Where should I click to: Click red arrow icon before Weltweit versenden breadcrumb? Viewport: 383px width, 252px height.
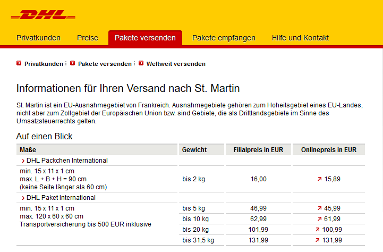(x=141, y=63)
